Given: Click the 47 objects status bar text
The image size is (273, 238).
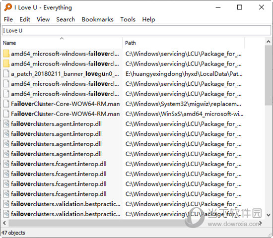Looking at the screenshot, I should 13,233.
